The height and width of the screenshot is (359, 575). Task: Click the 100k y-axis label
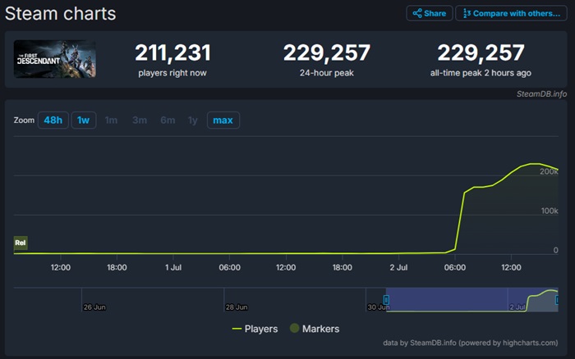[550, 211]
